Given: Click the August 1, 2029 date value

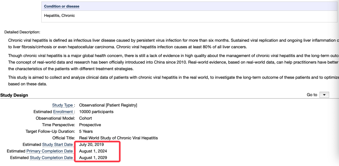Looking at the screenshot, I should tap(93, 158).
